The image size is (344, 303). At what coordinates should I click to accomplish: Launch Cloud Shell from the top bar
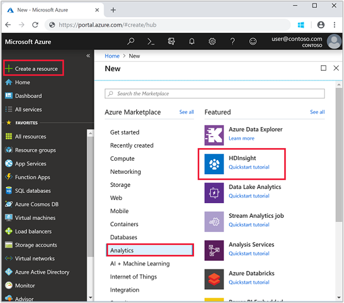click(151, 41)
